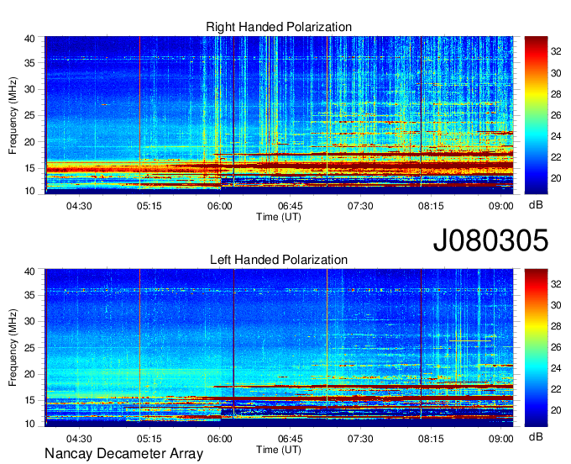Click the 22 value on the upper color bar scale
This screenshot has height=464, width=571.
[556, 157]
